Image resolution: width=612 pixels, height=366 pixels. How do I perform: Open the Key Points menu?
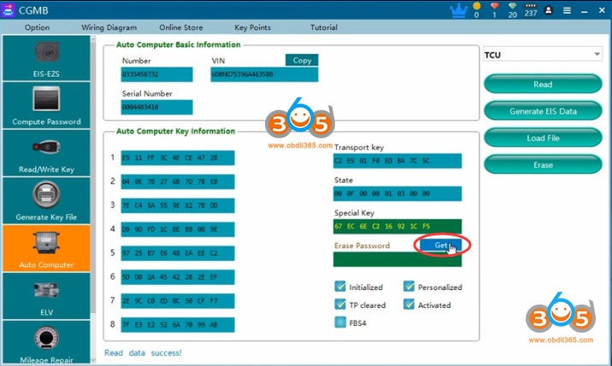click(252, 27)
